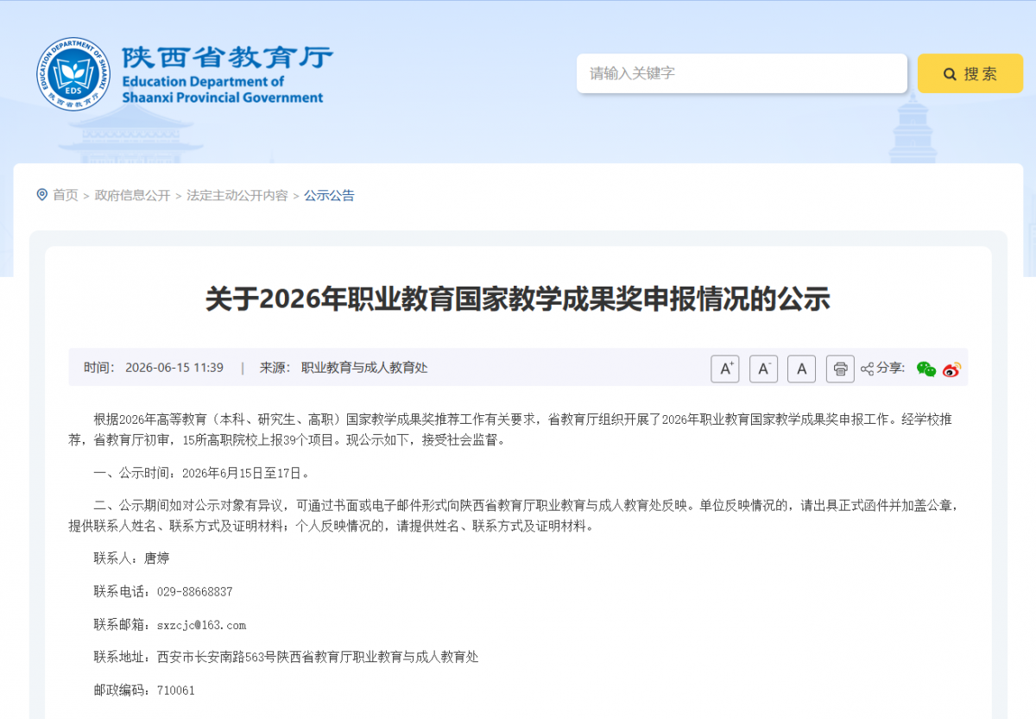Click the share nodes icon beside 分享
This screenshot has height=719, width=1036.
[x=868, y=369]
